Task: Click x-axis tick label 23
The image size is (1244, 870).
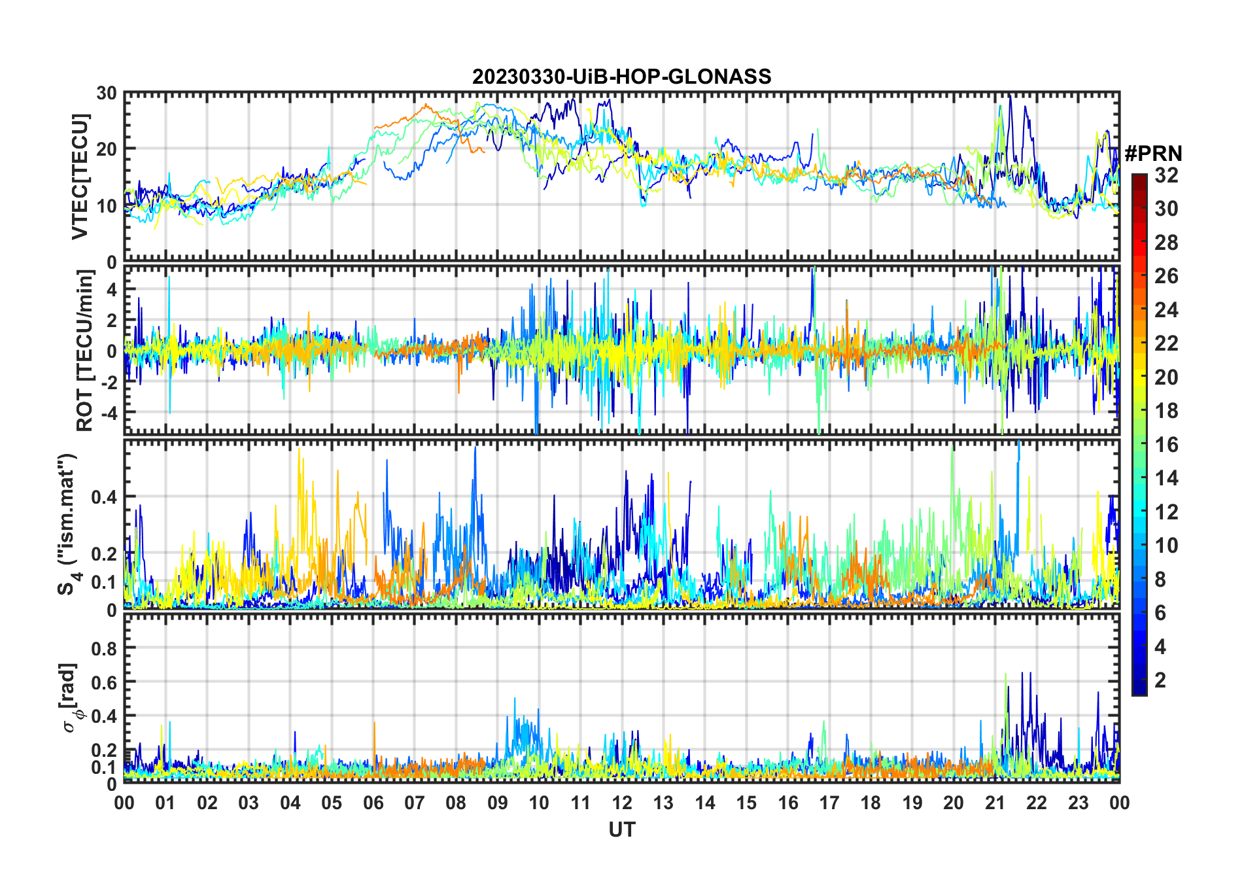Action: (1078, 803)
